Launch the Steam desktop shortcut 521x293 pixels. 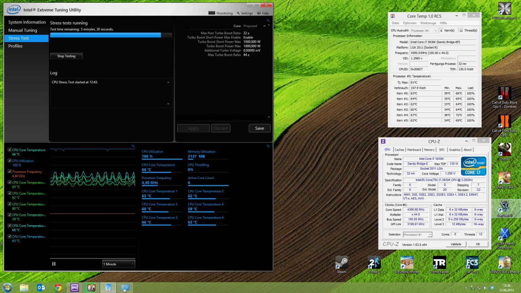click(x=341, y=265)
